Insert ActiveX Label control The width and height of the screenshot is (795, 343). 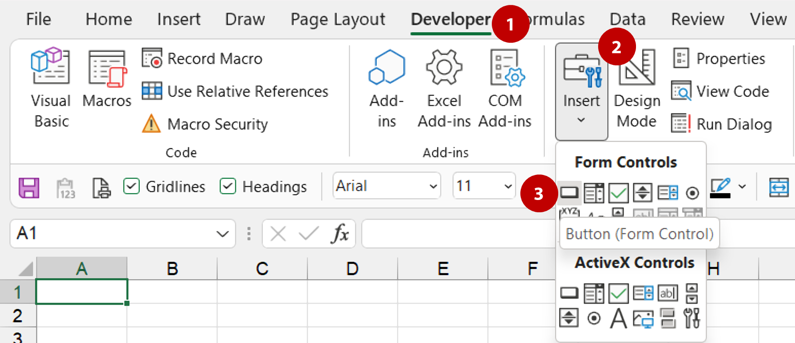point(618,318)
